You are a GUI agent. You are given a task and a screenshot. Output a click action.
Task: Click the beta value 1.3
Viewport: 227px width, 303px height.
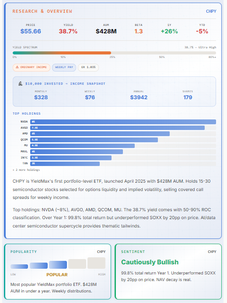click(x=139, y=31)
